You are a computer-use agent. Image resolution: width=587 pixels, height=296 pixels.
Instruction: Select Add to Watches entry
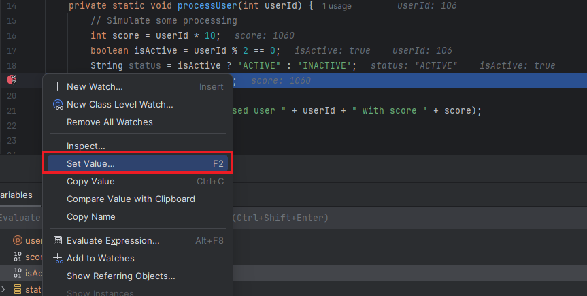pos(138,258)
